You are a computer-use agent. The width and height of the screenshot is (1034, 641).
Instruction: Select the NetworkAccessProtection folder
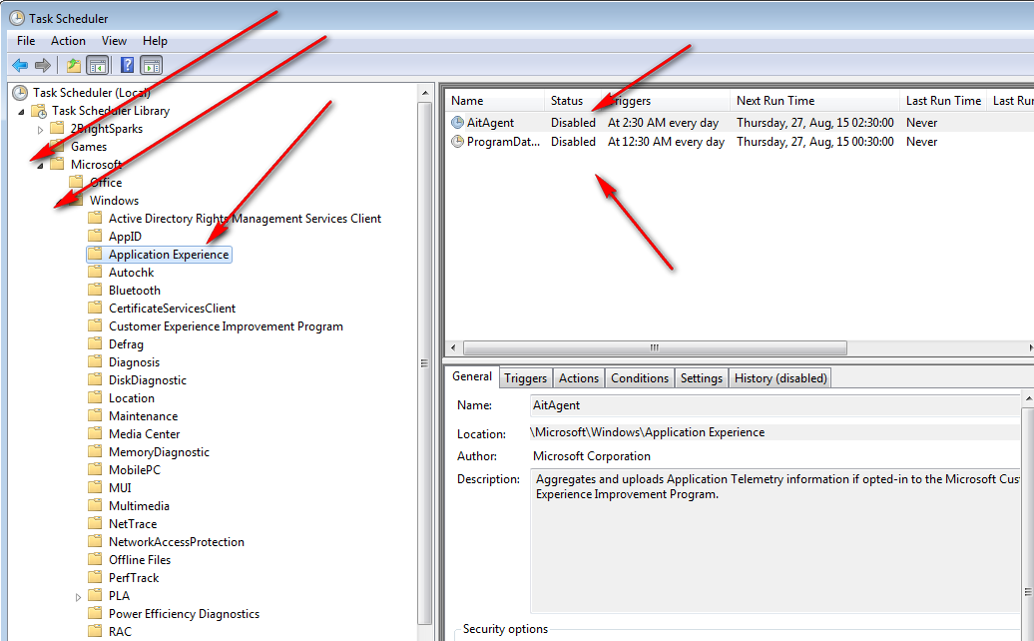tap(176, 541)
